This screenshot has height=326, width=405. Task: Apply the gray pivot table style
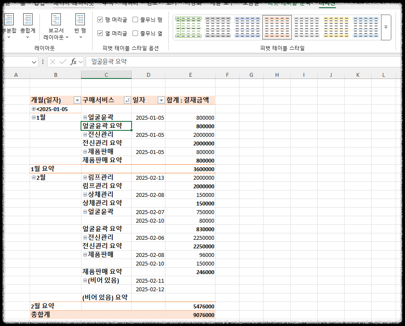pyautogui.click(x=218, y=27)
